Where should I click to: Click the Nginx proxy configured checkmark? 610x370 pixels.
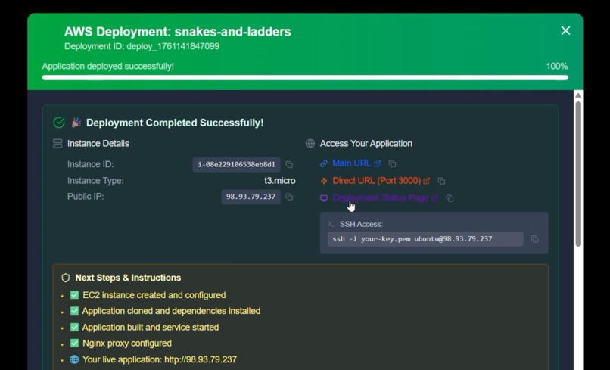click(x=74, y=344)
